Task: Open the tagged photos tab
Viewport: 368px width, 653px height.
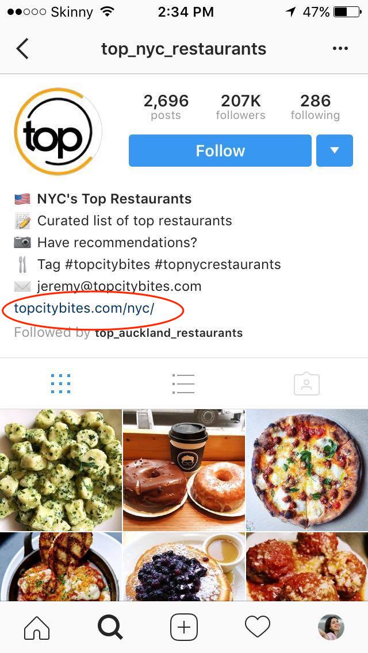Action: click(x=306, y=383)
